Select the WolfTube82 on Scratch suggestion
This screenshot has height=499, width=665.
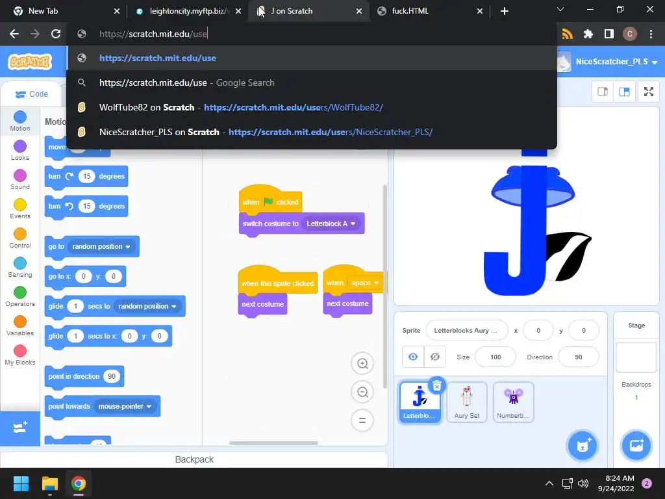tap(312, 107)
